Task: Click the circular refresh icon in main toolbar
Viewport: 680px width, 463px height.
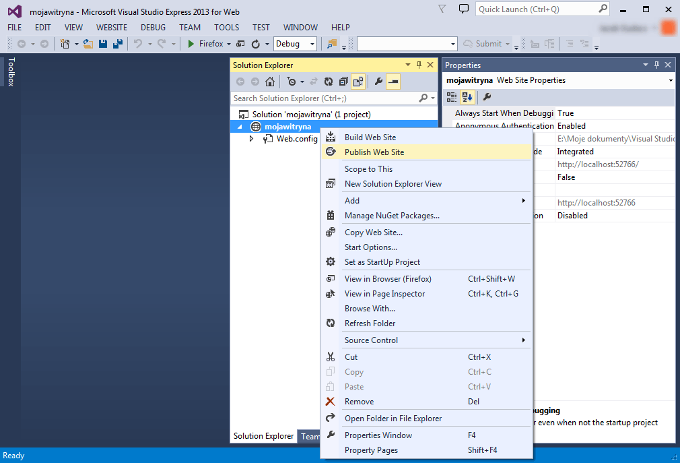Action: coord(255,44)
